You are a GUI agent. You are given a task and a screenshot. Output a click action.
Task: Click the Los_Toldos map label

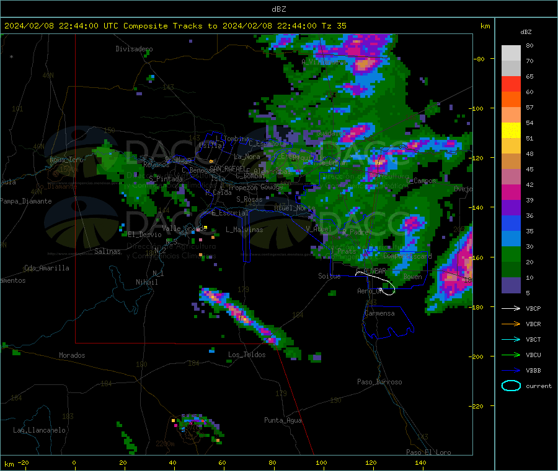[x=247, y=355]
